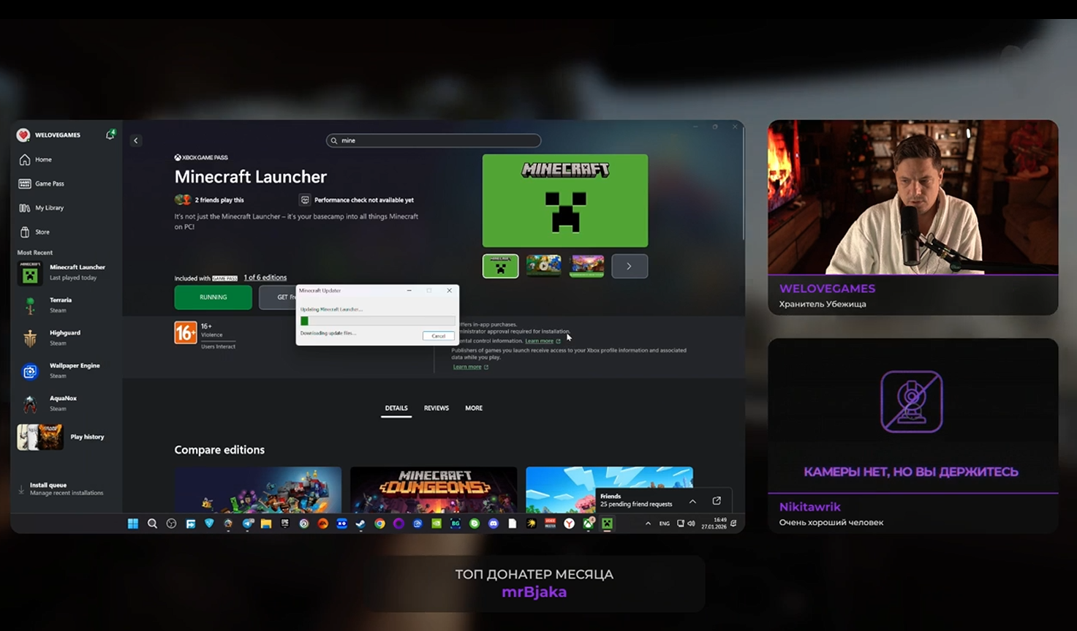This screenshot has height=631, width=1077.
Task: Switch to the DETAILS tab
Action: (396, 408)
